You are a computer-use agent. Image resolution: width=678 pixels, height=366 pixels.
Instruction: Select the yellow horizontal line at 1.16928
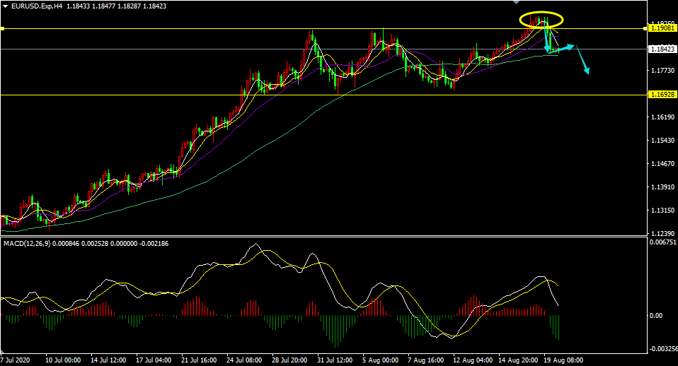coord(323,95)
